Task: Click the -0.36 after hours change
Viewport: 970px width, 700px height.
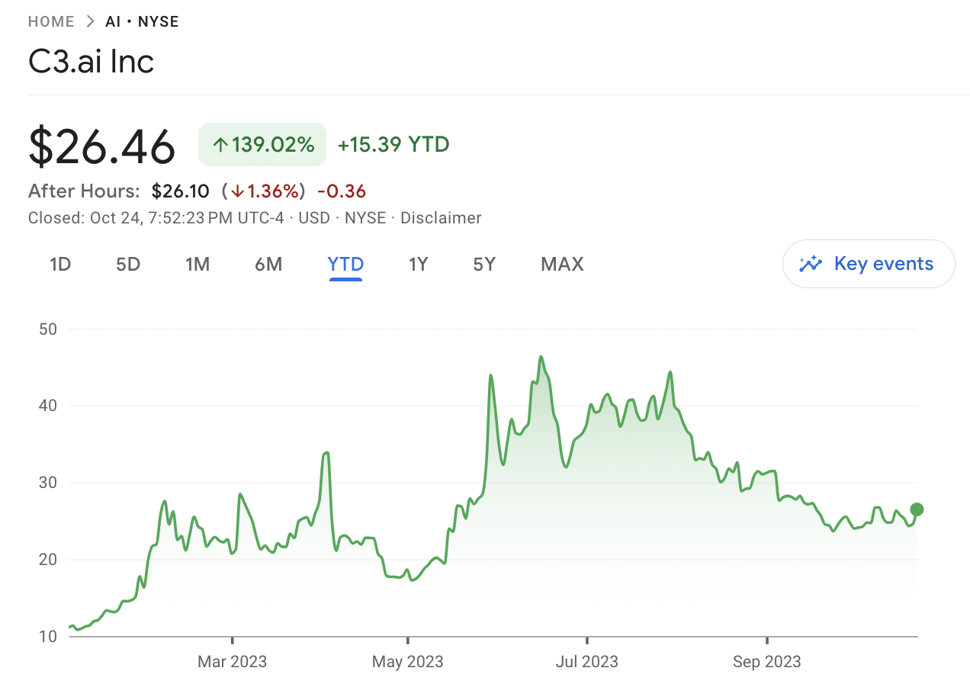Action: tap(342, 191)
